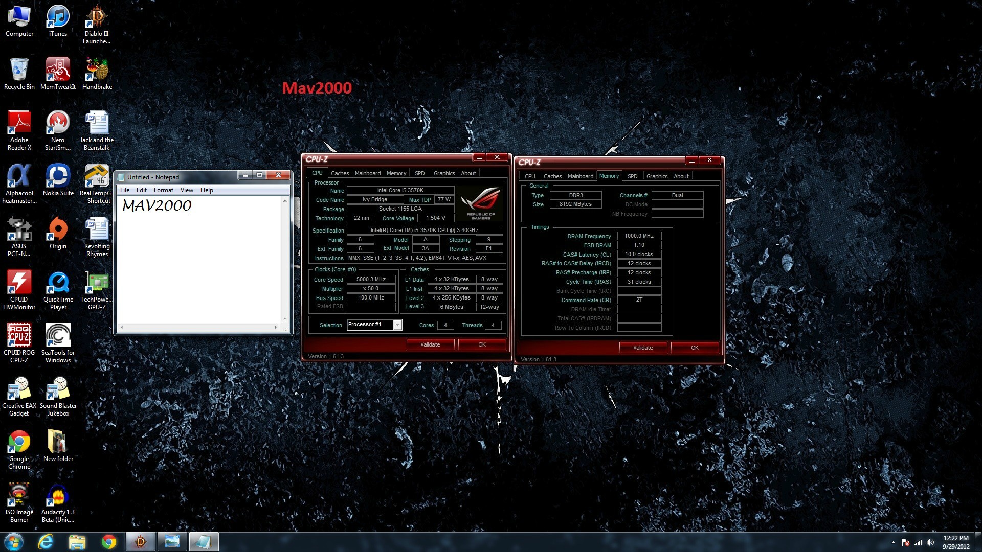The height and width of the screenshot is (552, 982).
Task: Open About tab in left CPU-Z window
Action: (468, 173)
